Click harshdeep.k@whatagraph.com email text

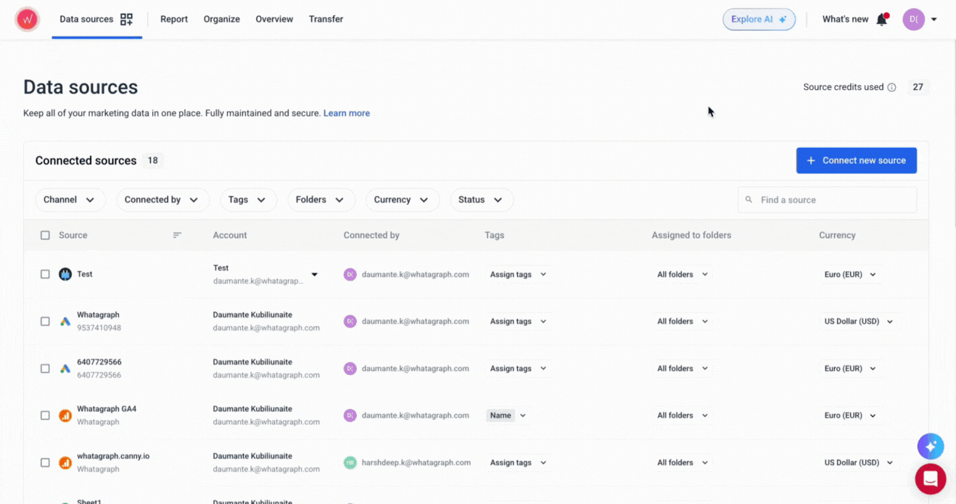[416, 463]
